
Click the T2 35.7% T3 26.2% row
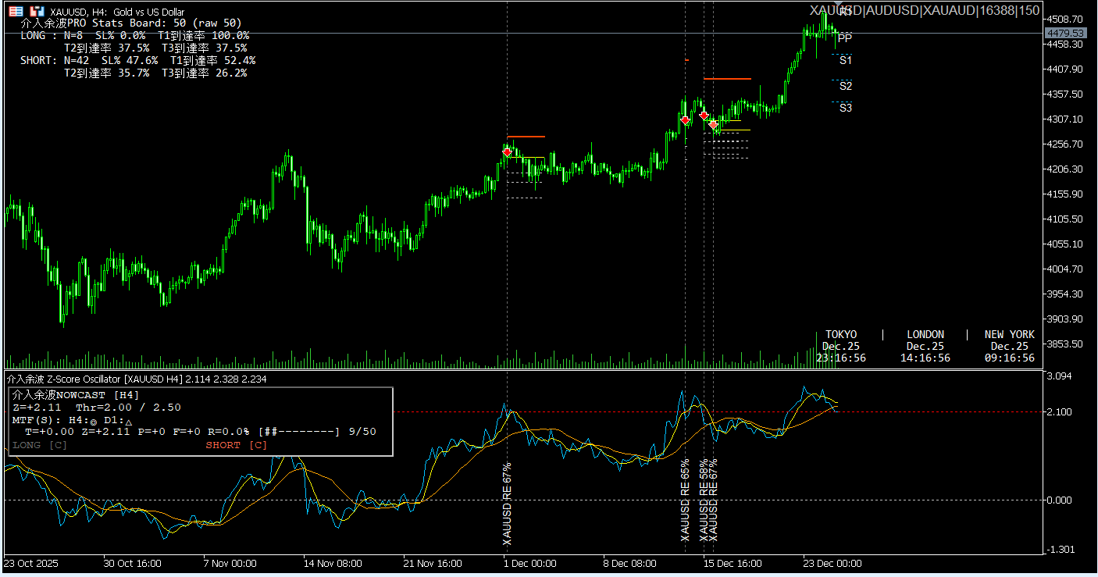click(x=155, y=73)
